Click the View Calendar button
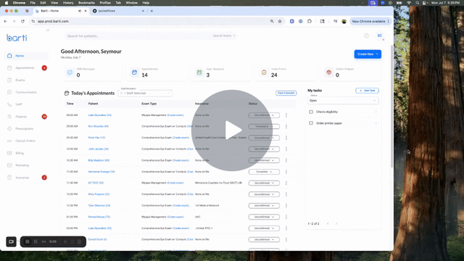Screen dimensions: 464x261 pyautogui.click(x=286, y=93)
